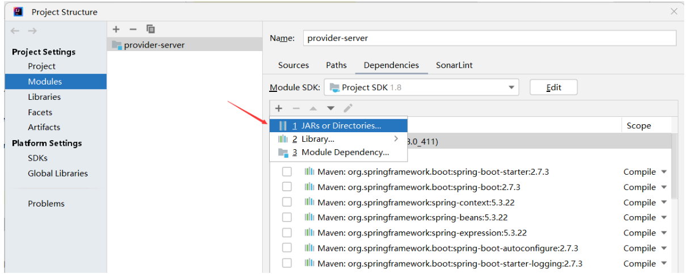Toggle export checkbox for spring-boot-starter:2.7.3

[x=287, y=171]
